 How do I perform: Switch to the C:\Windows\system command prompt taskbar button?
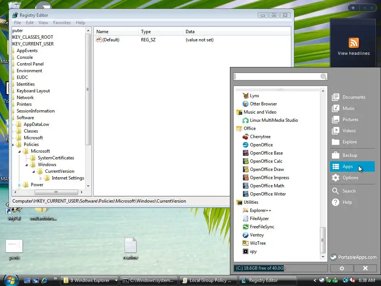[149, 280]
